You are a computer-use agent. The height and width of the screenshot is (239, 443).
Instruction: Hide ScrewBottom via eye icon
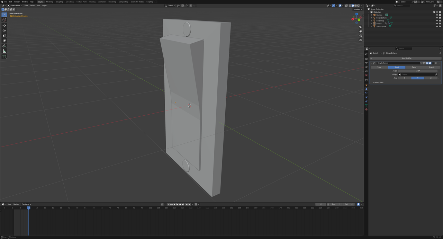point(437,18)
